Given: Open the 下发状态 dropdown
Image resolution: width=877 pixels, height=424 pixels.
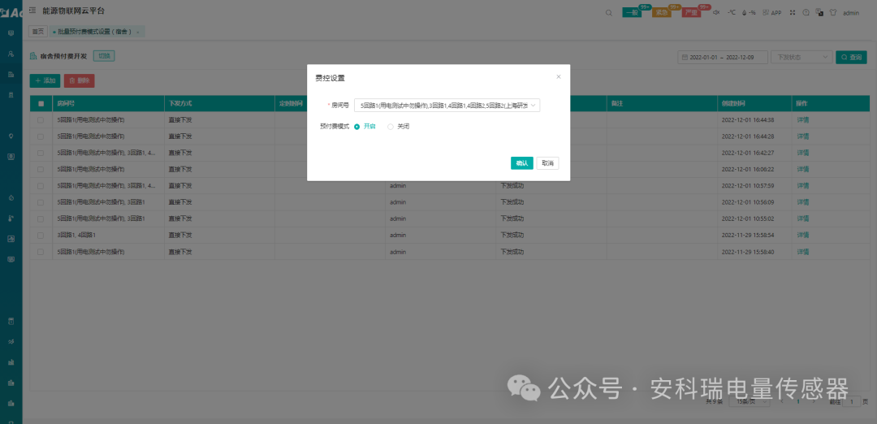Looking at the screenshot, I should (801, 57).
